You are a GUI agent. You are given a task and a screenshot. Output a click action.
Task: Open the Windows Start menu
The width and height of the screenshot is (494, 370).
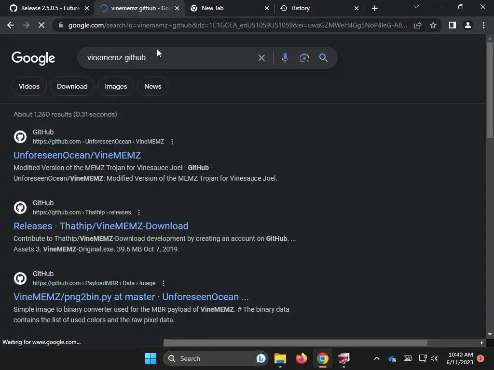151,358
